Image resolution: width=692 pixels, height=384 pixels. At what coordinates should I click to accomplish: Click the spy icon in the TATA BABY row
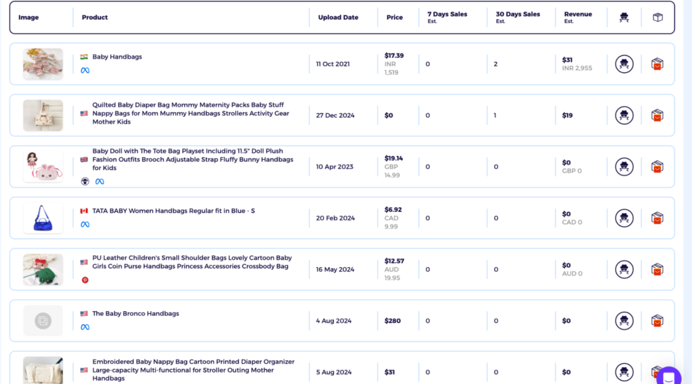point(624,218)
